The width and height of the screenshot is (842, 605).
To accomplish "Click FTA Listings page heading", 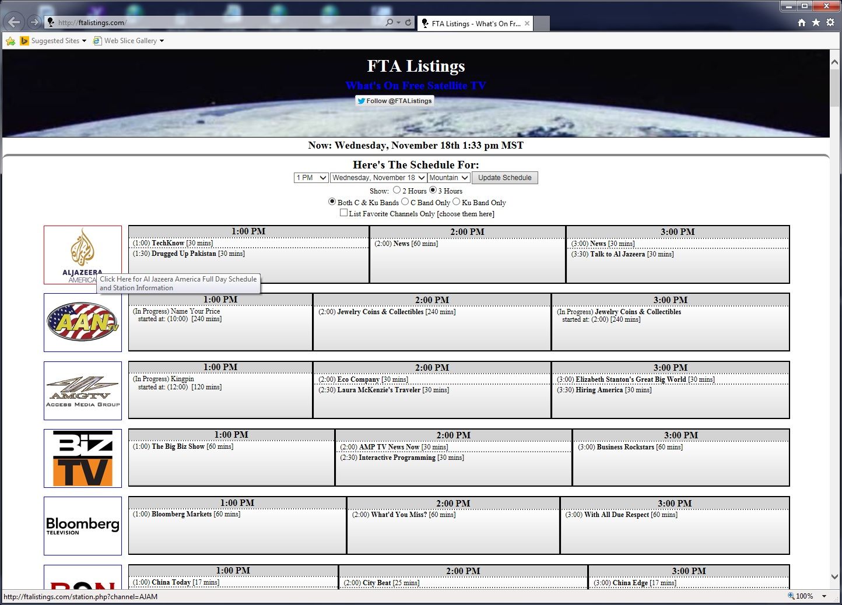I will click(x=416, y=66).
